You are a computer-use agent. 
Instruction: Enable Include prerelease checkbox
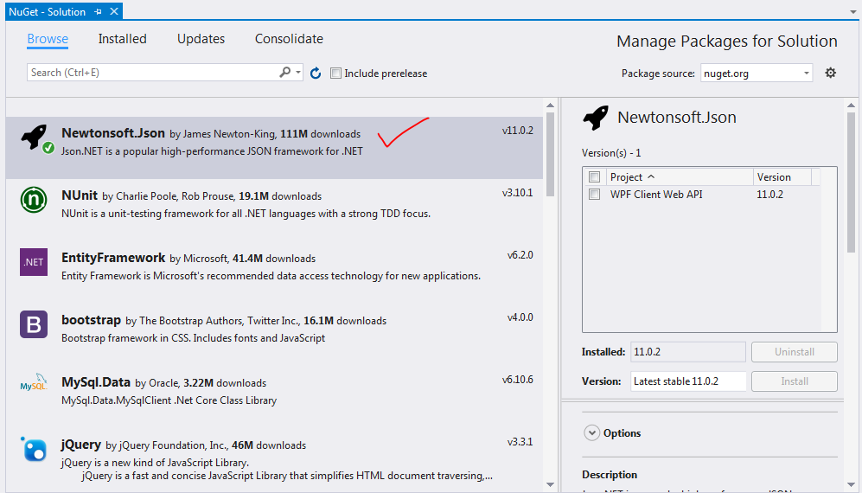335,74
